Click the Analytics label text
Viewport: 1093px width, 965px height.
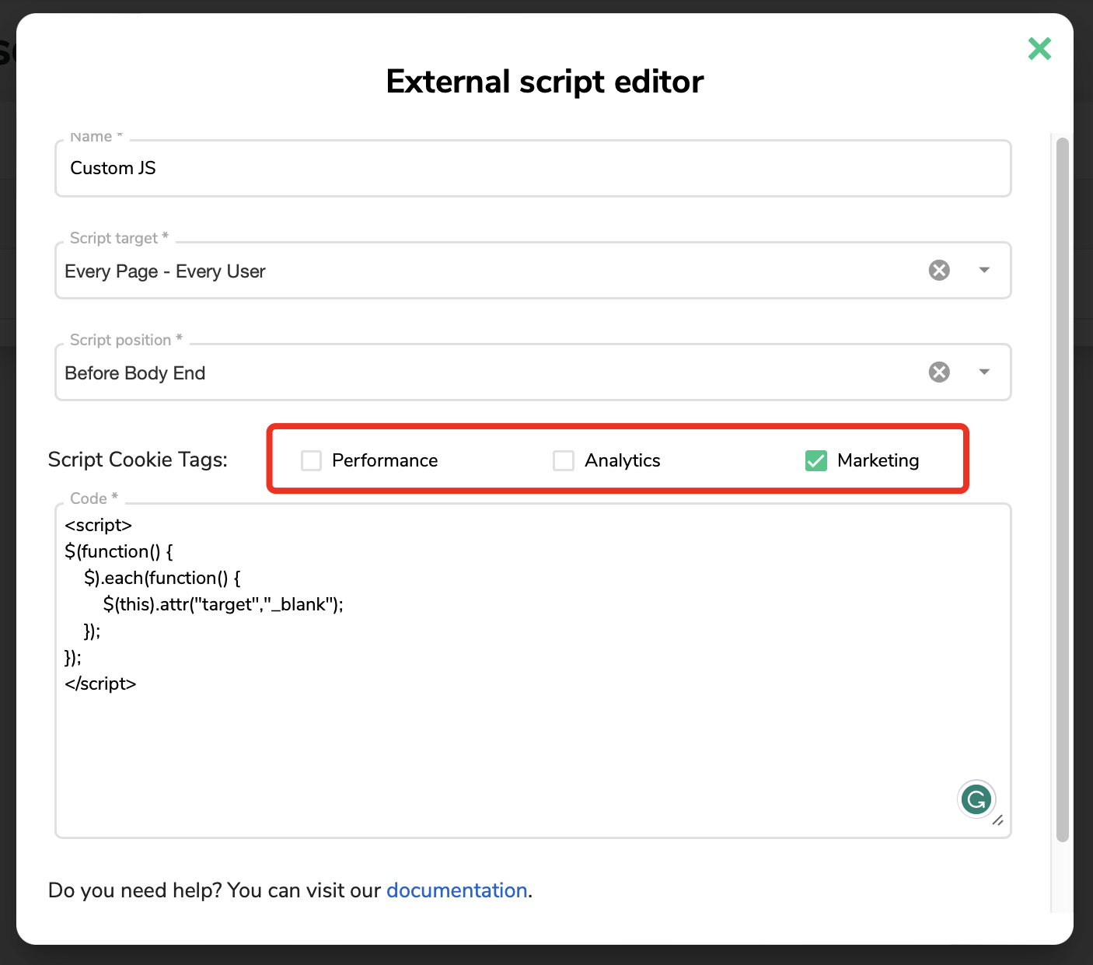pos(622,460)
